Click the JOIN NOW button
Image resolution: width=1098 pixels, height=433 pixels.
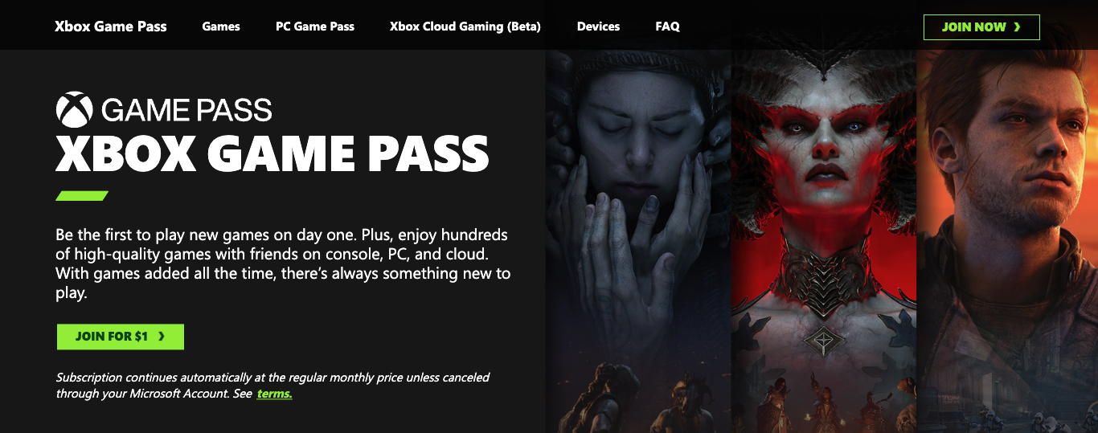pyautogui.click(x=981, y=27)
